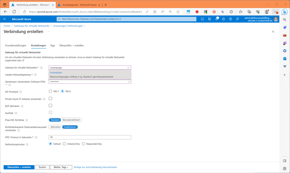Open the Edge sidebar tools briefcase icon
This screenshot has height=173, width=290.
point(285,35)
